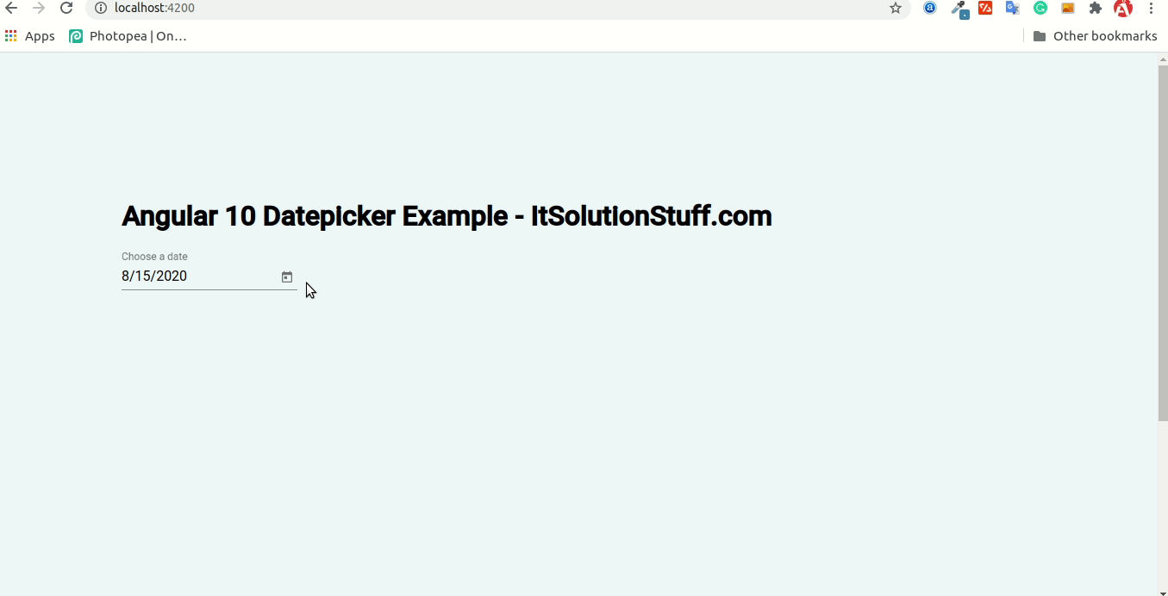Open the Apps bookmark shortcut
Image resolution: width=1168 pixels, height=596 pixels.
30,36
